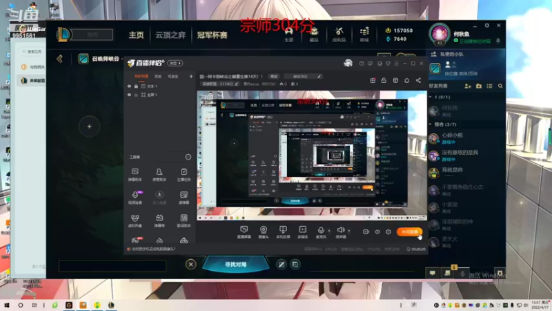Open the 视频连麦 tool
The height and width of the screenshot is (311, 552).
[135, 198]
